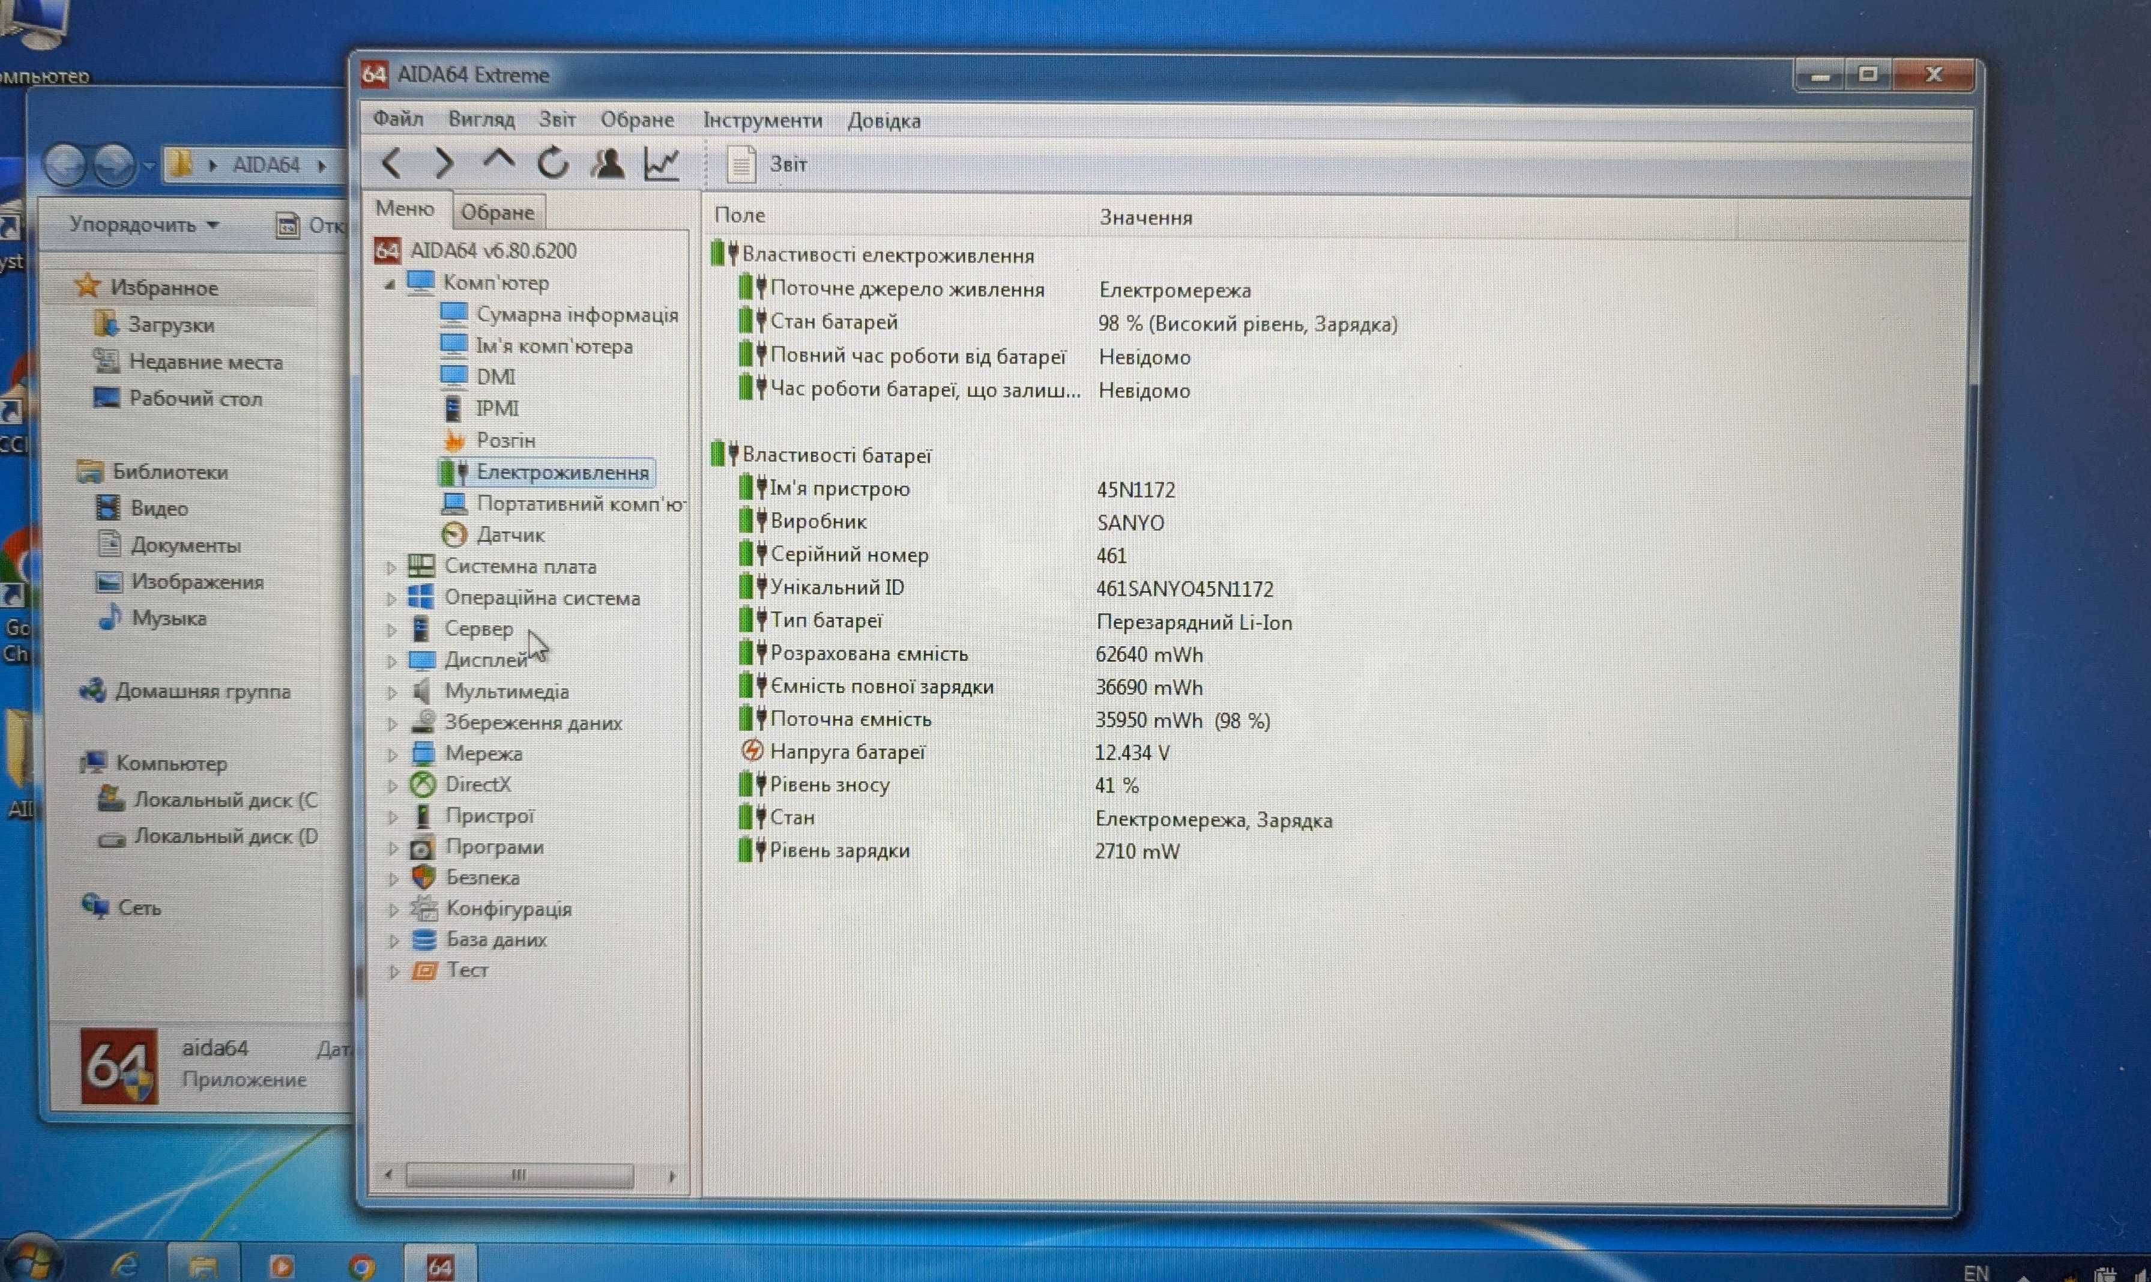Open the user icon in AIDA64 toolbar
2151x1282 pixels.
click(x=607, y=162)
